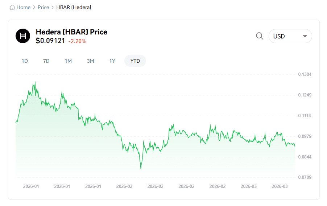The width and height of the screenshot is (327, 206).
Task: Click the chart's lowest price dip
Action: coord(141,169)
